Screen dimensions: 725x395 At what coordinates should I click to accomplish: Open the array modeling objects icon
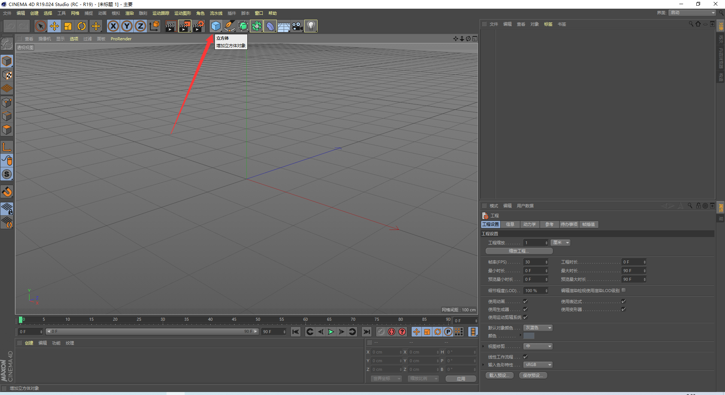pyautogui.click(x=257, y=26)
